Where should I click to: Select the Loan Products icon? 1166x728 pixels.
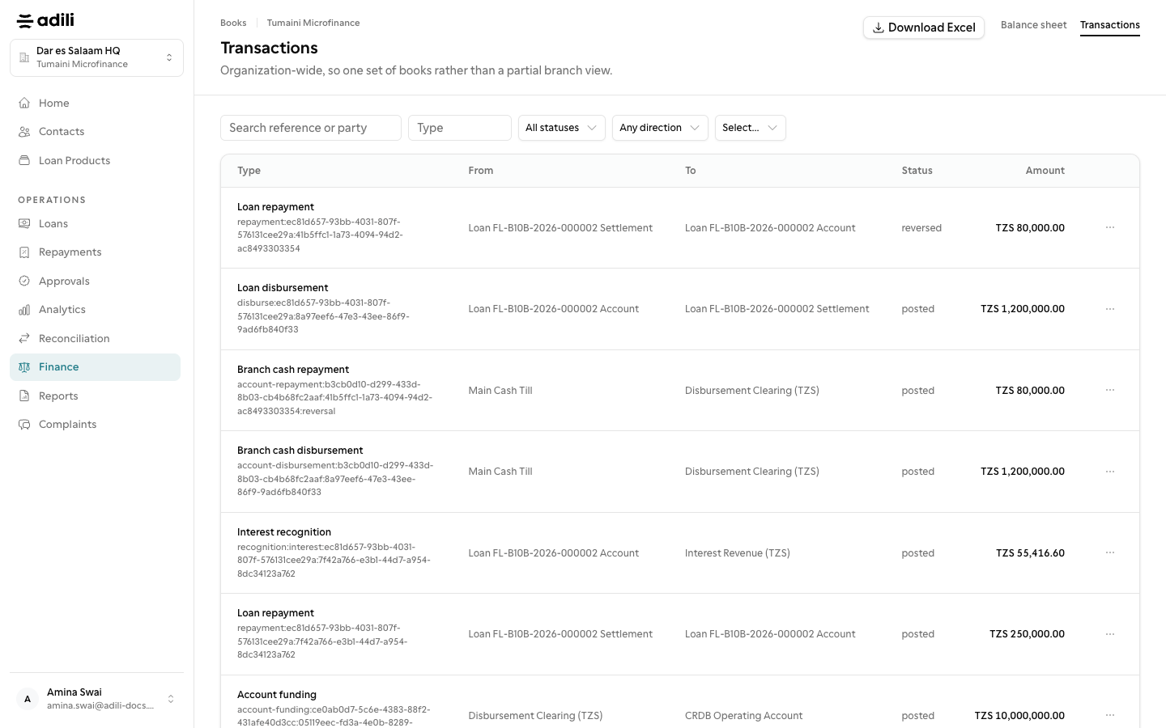pyautogui.click(x=24, y=160)
